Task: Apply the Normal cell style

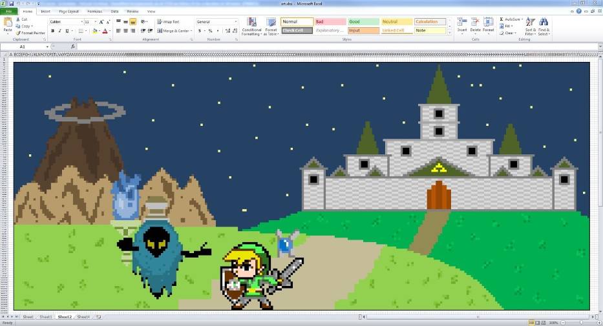Action: tap(297, 22)
